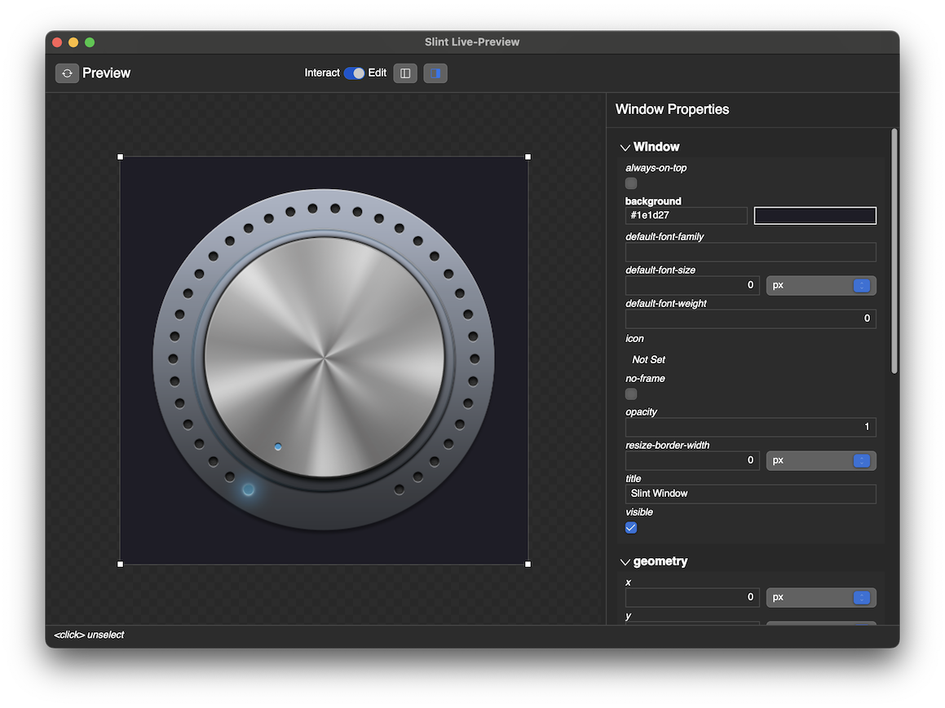
Task: Click the opacity value field
Action: point(750,427)
